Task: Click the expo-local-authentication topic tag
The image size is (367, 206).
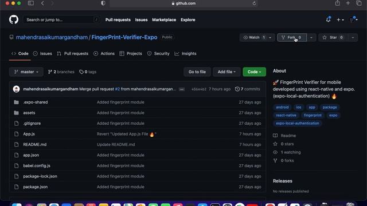Action: click(x=298, y=123)
